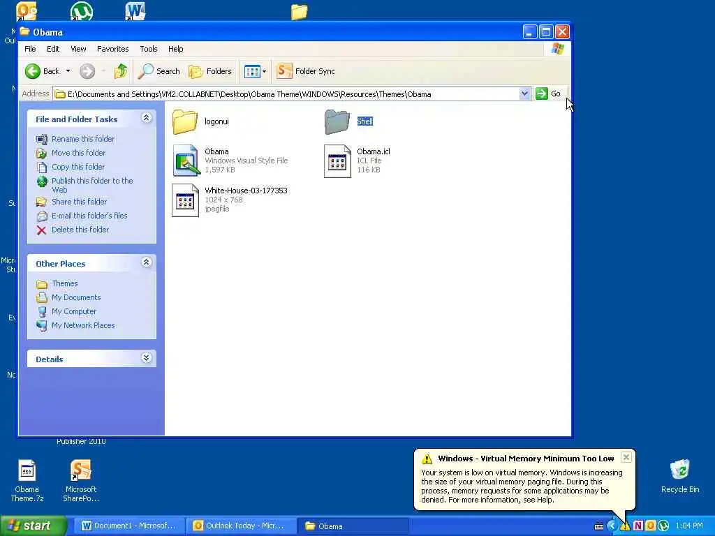Image resolution: width=715 pixels, height=536 pixels.
Task: Click the uTorrent tray icon
Action: pos(663,526)
